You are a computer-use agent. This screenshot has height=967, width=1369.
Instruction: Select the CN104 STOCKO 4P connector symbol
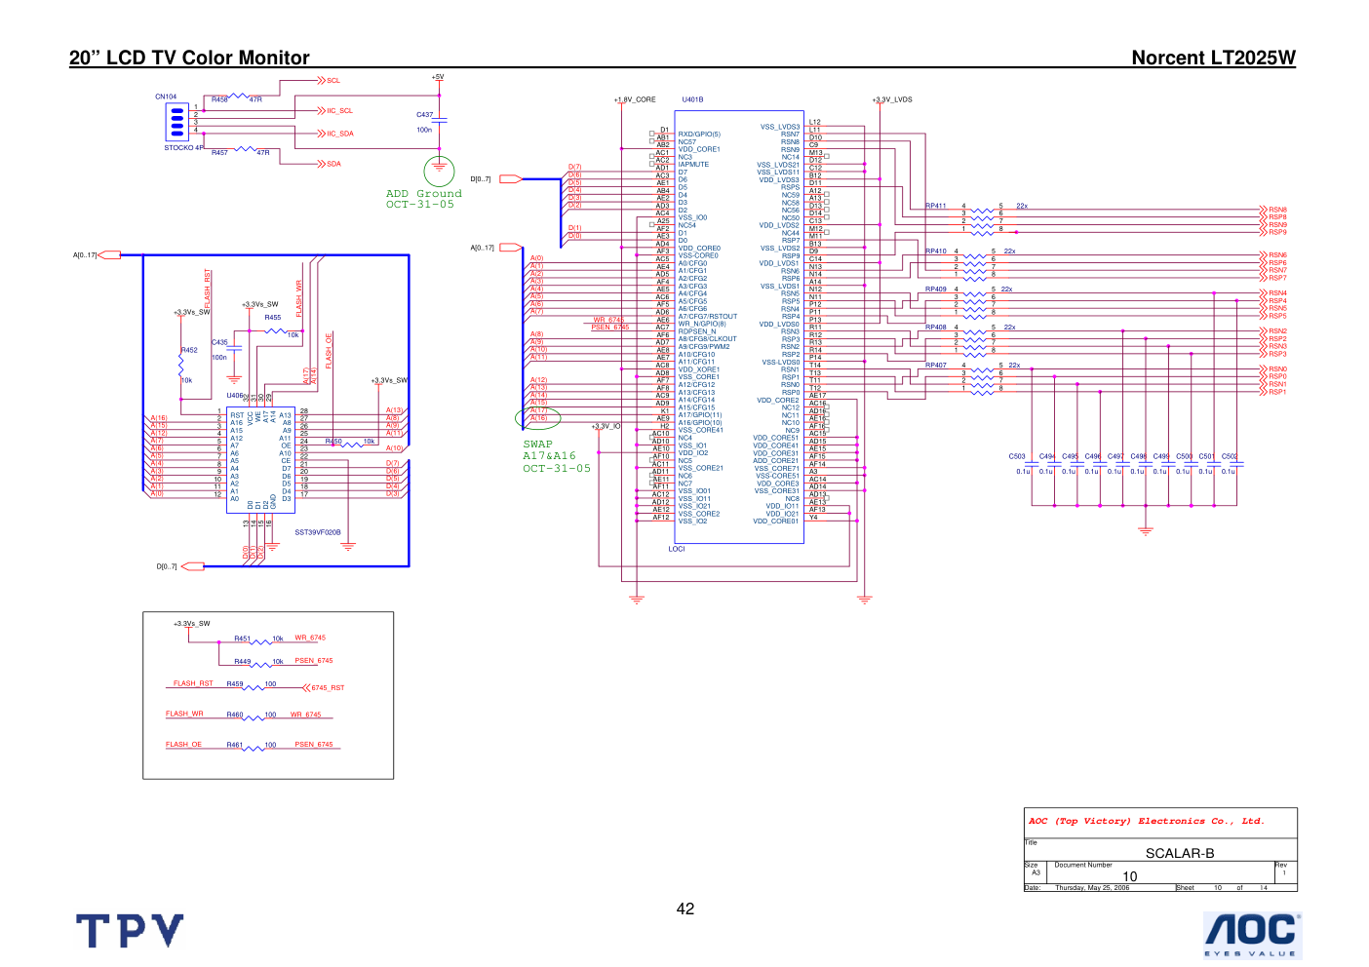[176, 123]
